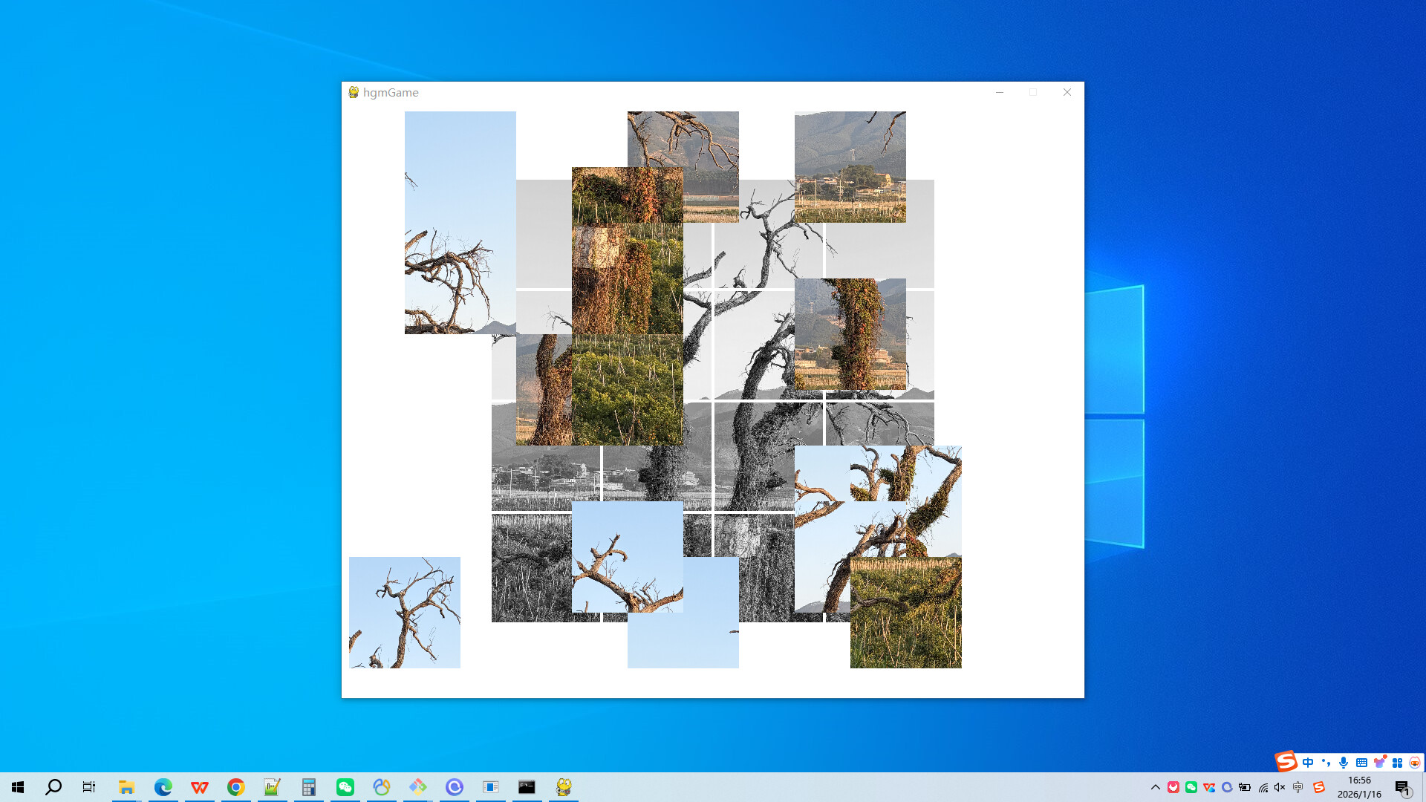Click the Wi-Fi icon in the system tray

click(x=1262, y=786)
